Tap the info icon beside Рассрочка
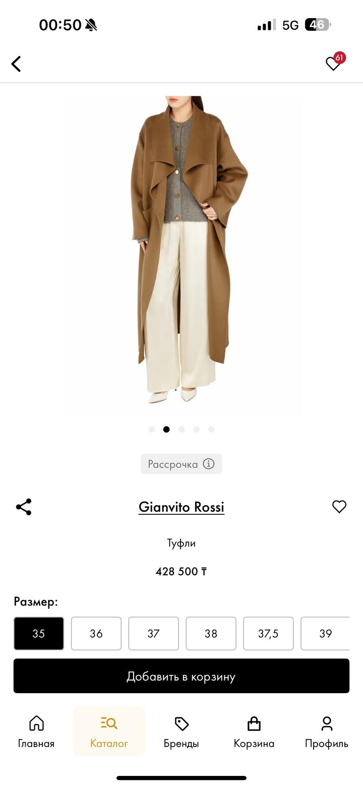363x787 pixels. [x=209, y=464]
